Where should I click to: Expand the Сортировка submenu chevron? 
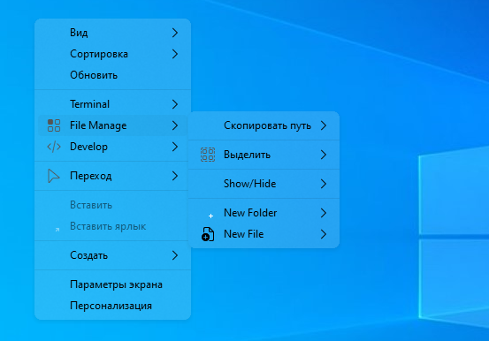(175, 54)
